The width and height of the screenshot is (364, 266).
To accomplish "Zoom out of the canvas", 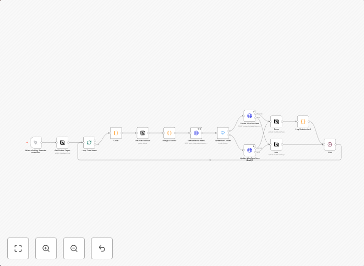I will point(74,248).
